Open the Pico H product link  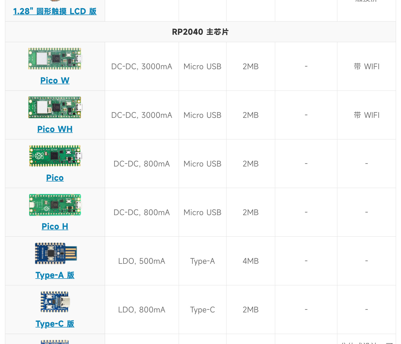pyautogui.click(x=55, y=226)
